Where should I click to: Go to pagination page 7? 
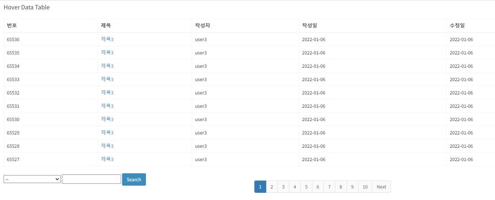pyautogui.click(x=329, y=187)
